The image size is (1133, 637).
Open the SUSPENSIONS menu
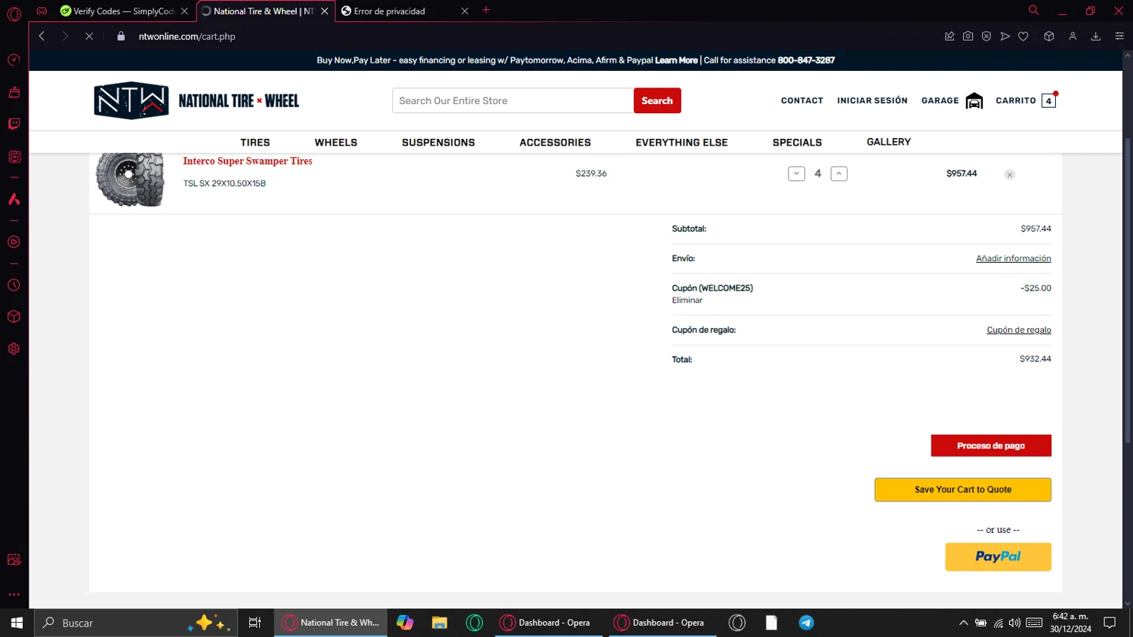[x=438, y=142]
